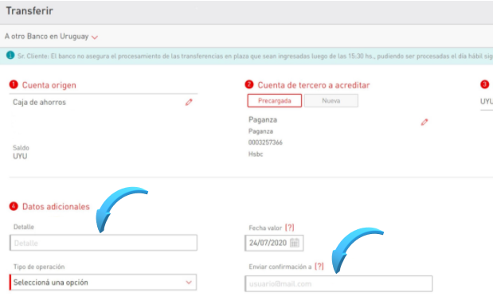Screen dimensions: 493x308
Task: Click the Paganza account number 0003257366
Action: (265, 142)
